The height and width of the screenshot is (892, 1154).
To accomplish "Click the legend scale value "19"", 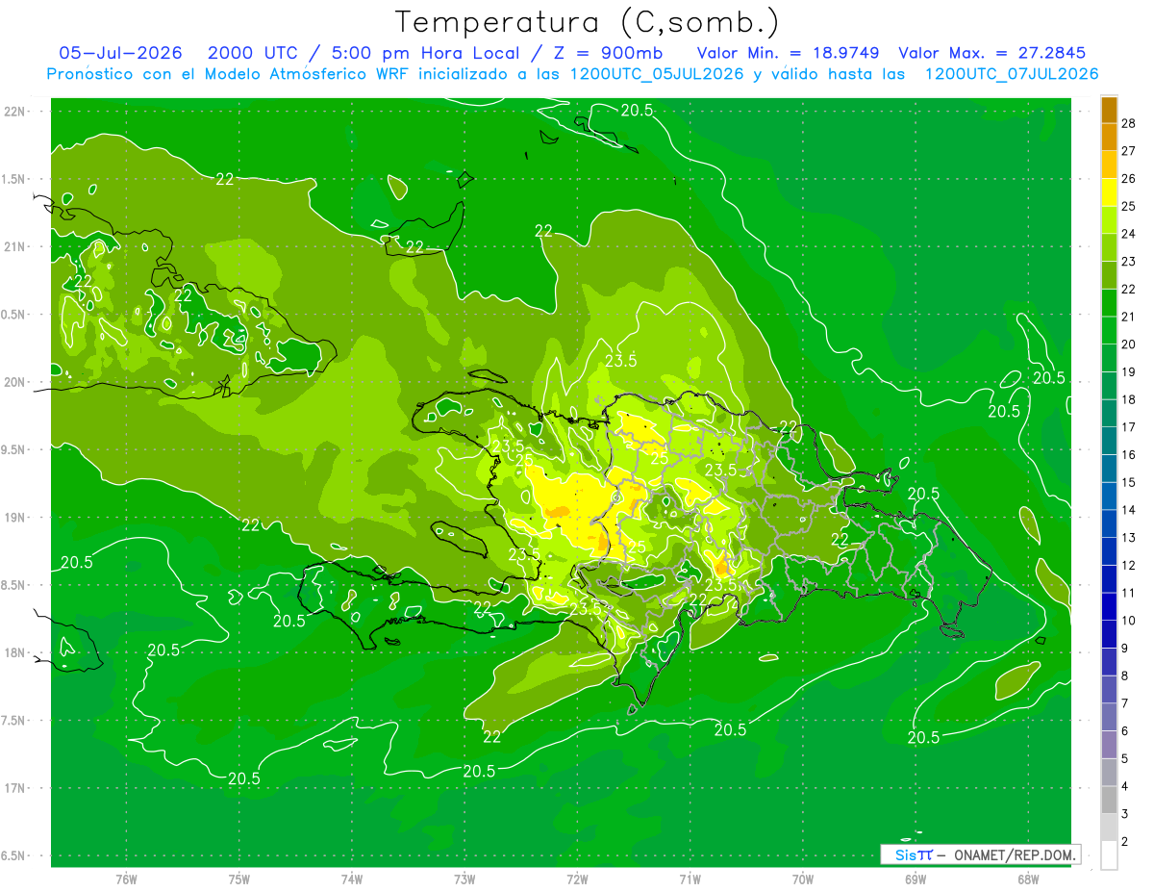I will [x=1129, y=372].
